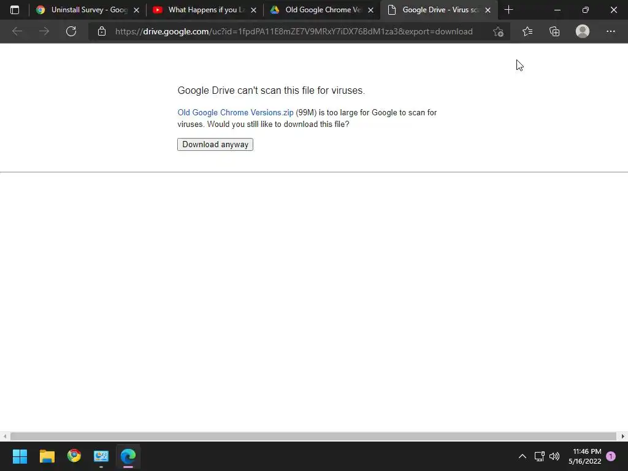Open File Explorer from taskbar
The image size is (628, 471).
pyautogui.click(x=47, y=456)
